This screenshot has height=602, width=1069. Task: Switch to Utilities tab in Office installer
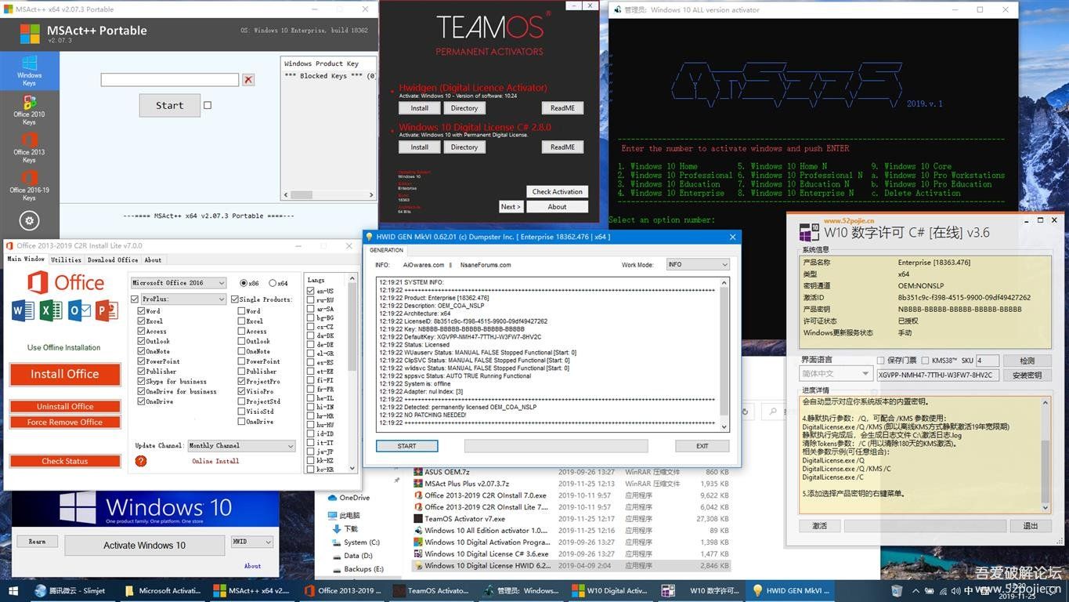(x=66, y=259)
